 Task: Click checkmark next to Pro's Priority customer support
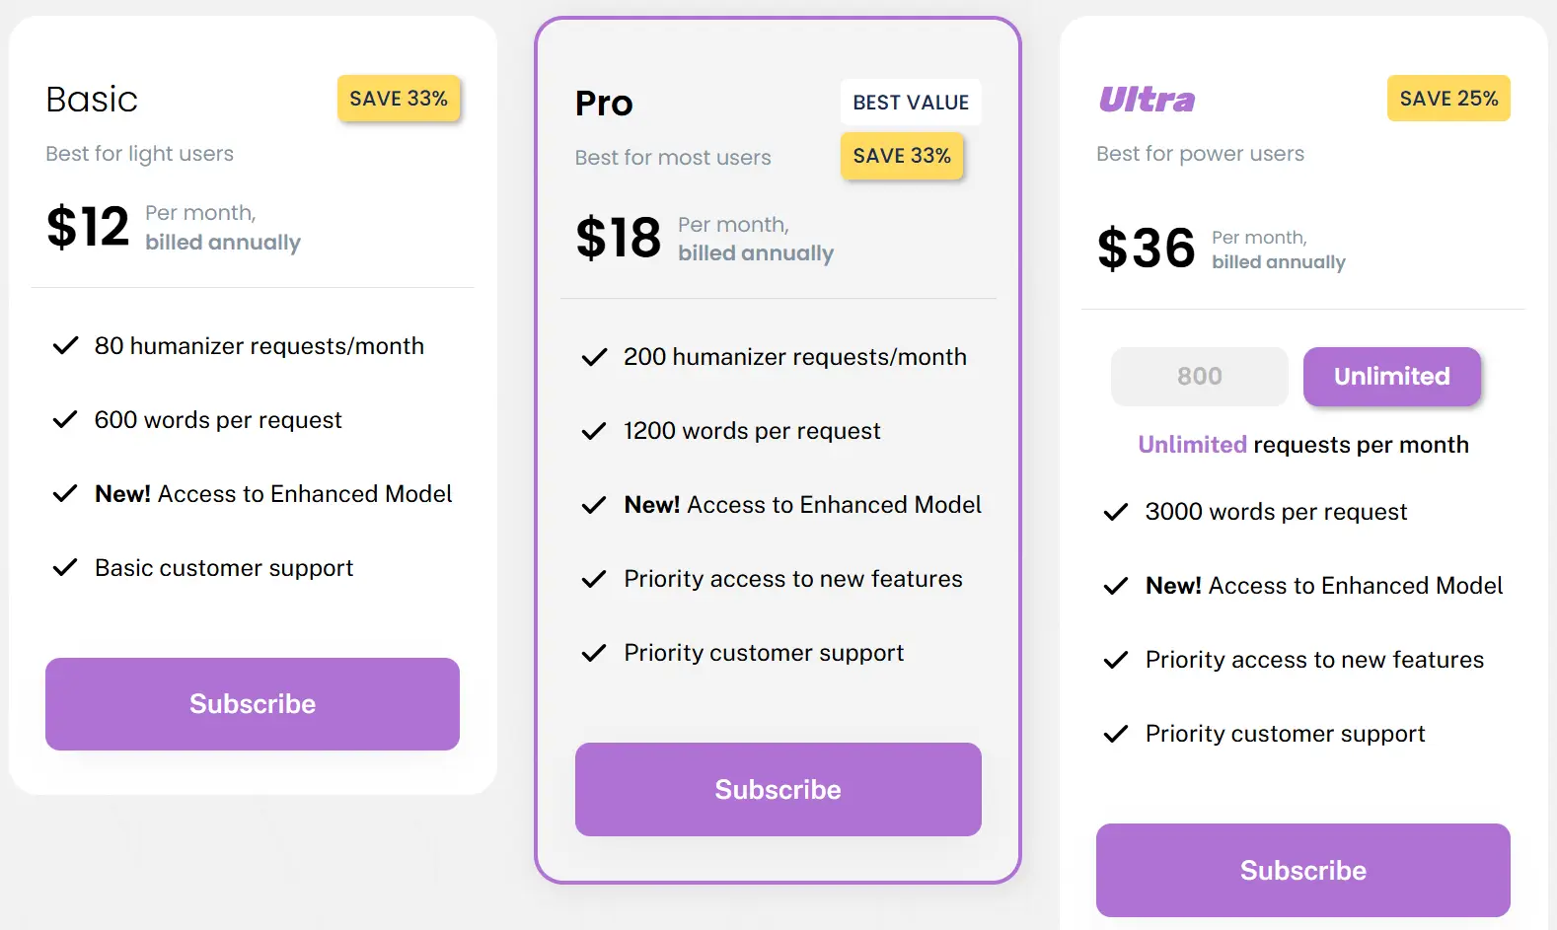594,653
